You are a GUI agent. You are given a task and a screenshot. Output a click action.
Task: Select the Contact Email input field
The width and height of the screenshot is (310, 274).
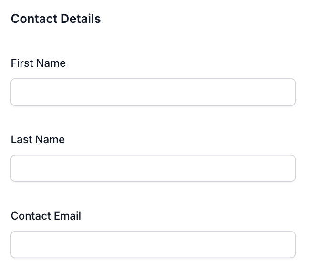pos(153,245)
